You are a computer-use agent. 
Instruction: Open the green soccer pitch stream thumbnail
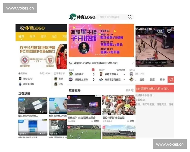84,132
